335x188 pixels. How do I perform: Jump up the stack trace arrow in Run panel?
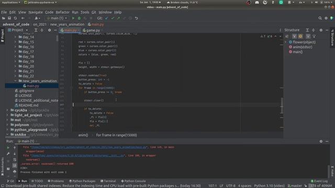(x=15, y=147)
